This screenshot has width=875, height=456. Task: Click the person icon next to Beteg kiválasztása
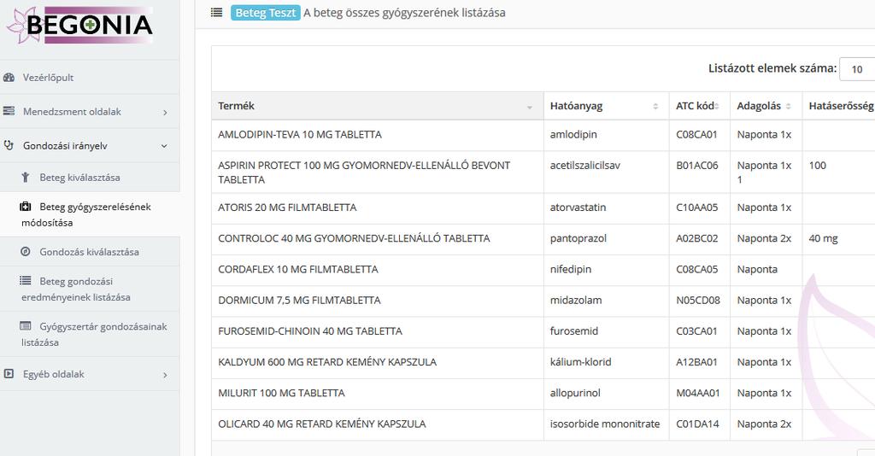25,178
